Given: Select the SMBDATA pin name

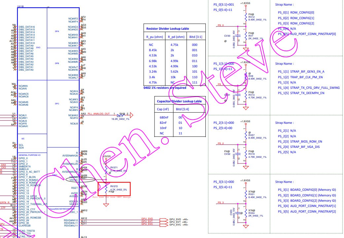Looking at the screenshot, I should point(24,166).
